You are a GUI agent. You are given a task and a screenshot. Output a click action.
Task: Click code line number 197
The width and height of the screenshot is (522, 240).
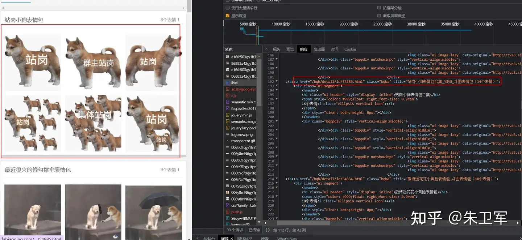(271, 104)
